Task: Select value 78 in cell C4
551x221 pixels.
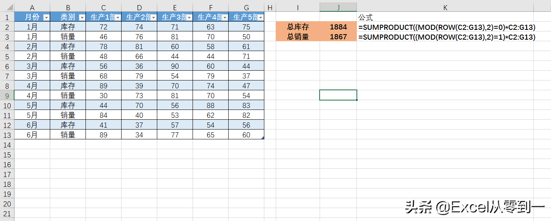Action: pyautogui.click(x=104, y=47)
